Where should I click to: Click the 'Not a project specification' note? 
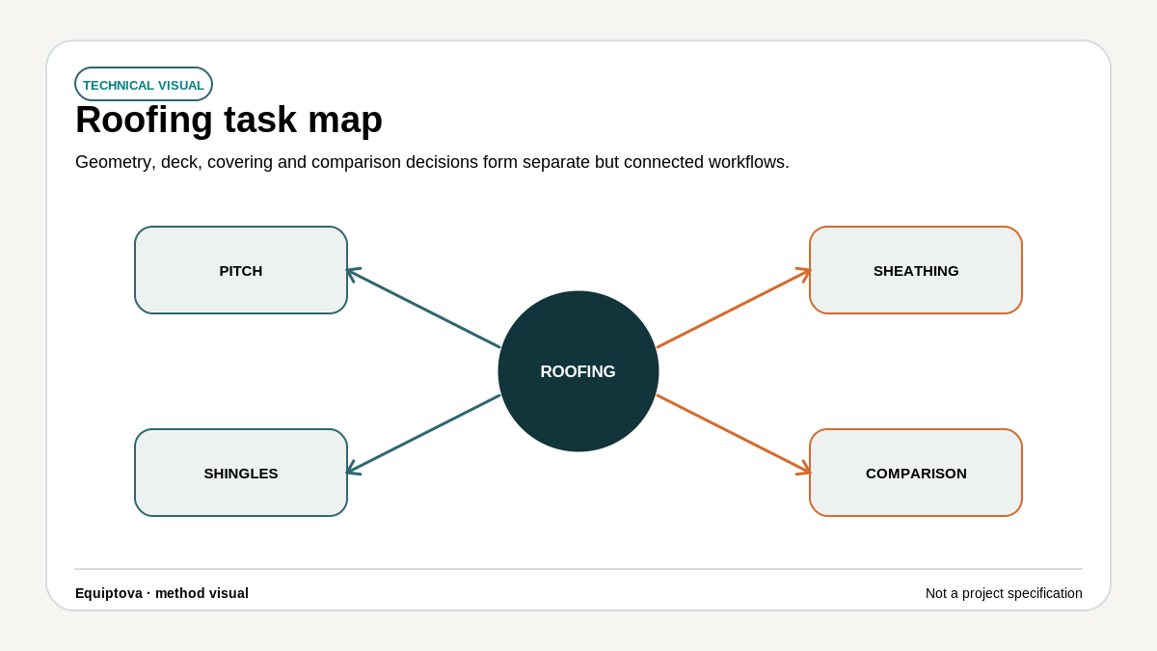coord(1004,593)
